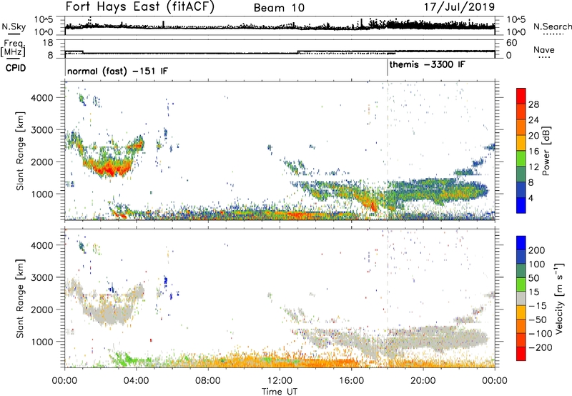Click the CPID change marker before themis
This screenshot has height=396, width=572.
point(388,67)
